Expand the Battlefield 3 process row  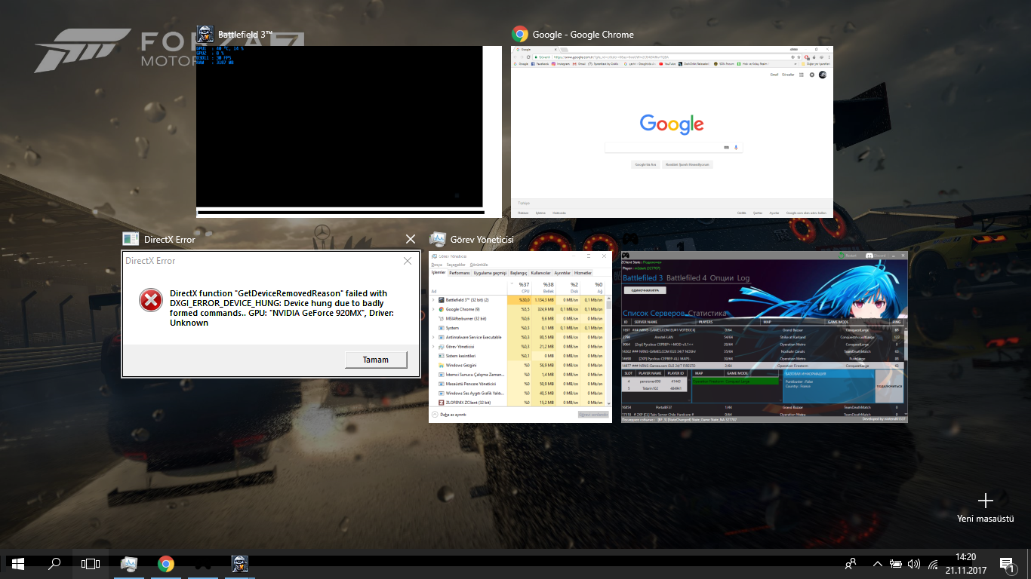coord(433,300)
